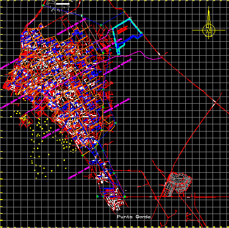
Task: Select the magenta street label at lower center
Action: pyautogui.click(x=79, y=172)
